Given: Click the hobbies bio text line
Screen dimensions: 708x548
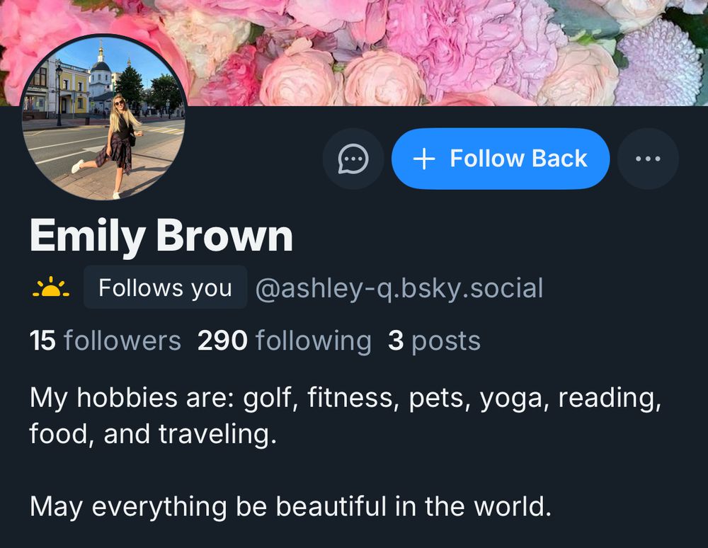Looking at the screenshot, I should [346, 416].
